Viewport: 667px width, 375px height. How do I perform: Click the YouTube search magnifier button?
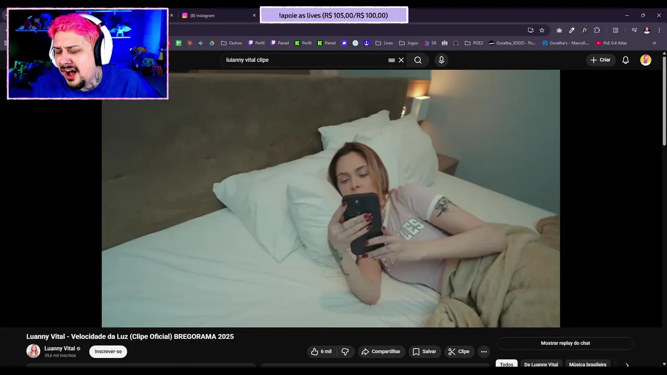[418, 60]
